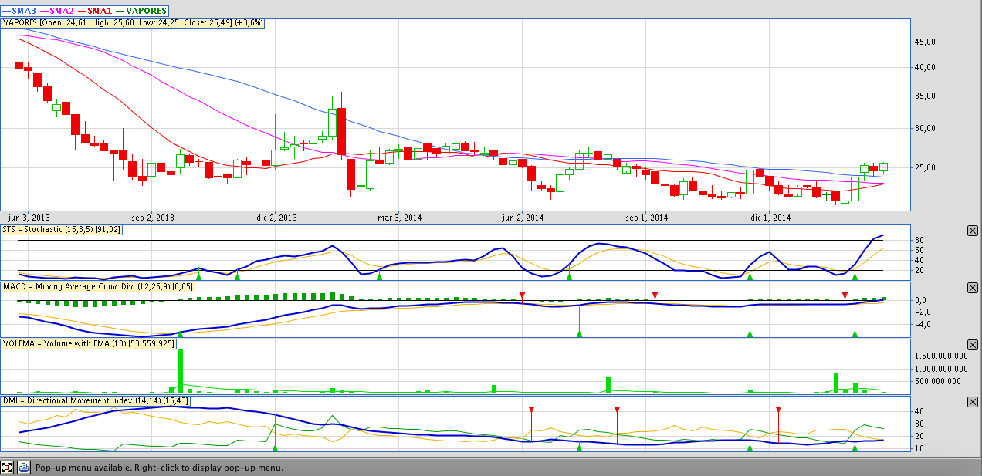Click the first red sell marker in MACD
Viewport: 982px width, 476px height.
(523, 296)
